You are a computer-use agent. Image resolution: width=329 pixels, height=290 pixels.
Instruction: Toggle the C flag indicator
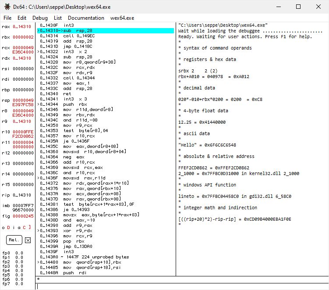tap(25, 228)
